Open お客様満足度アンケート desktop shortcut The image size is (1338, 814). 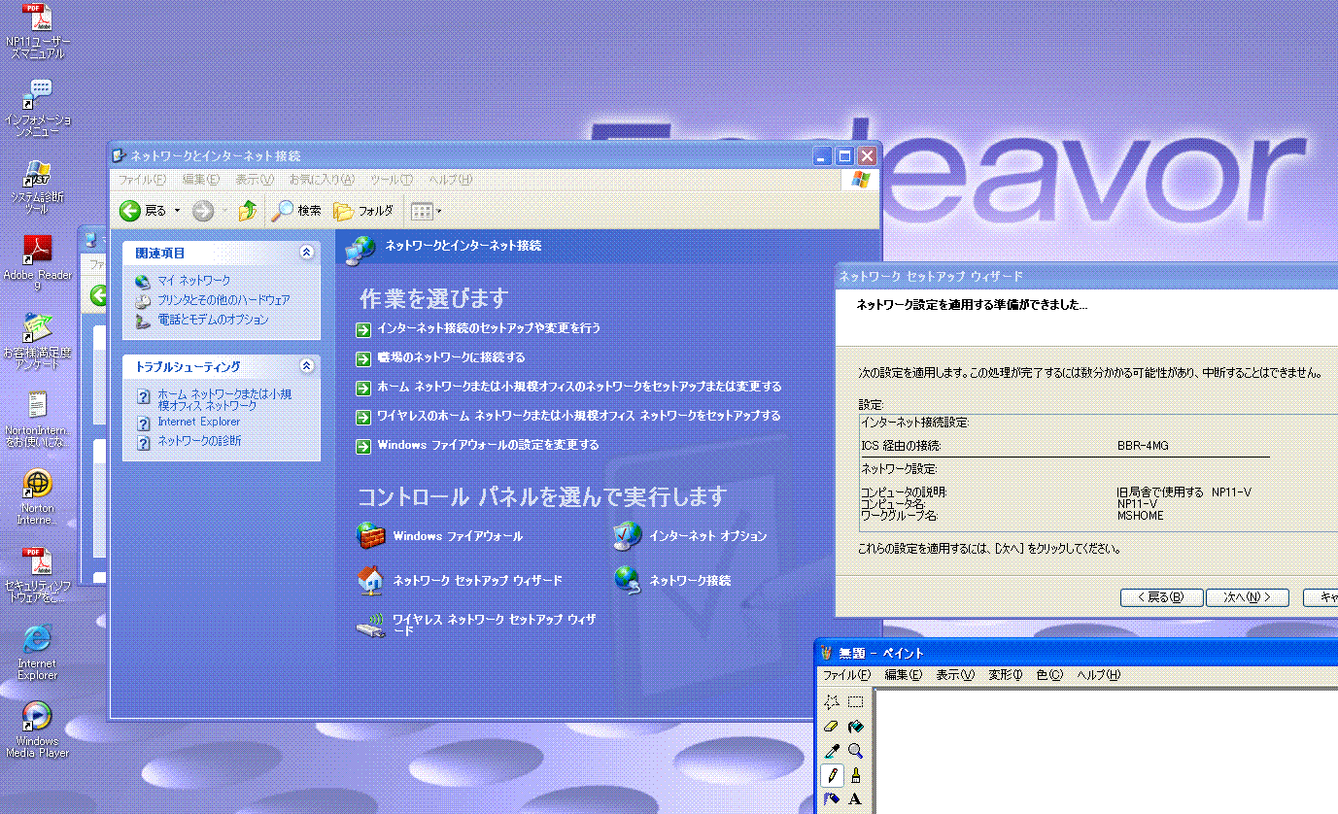37,340
